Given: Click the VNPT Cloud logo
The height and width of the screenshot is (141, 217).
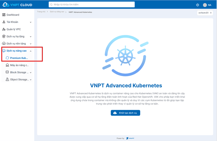Looking at the screenshot, I should 17,5.
